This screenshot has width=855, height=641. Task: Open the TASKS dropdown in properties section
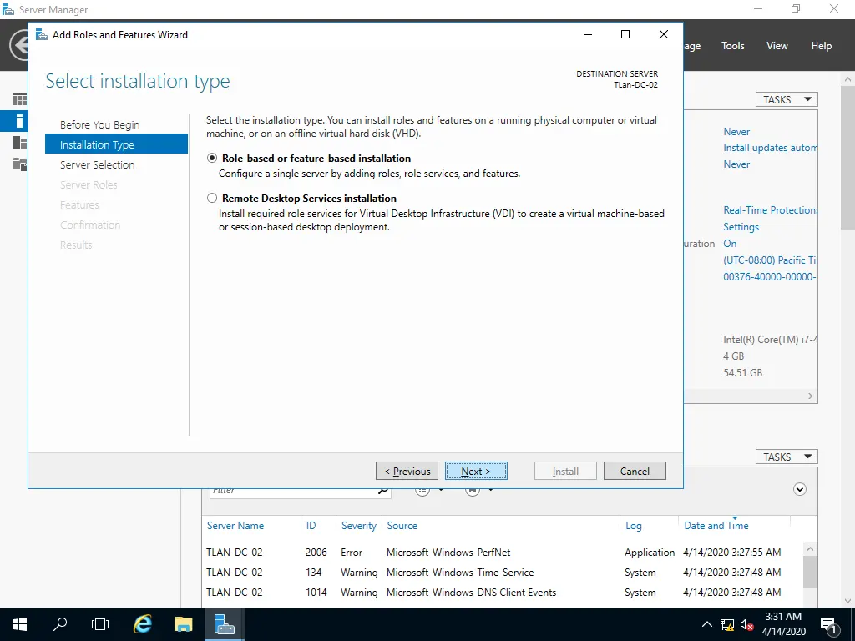coord(787,100)
